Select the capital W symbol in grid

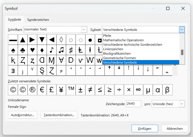pos(90,60)
